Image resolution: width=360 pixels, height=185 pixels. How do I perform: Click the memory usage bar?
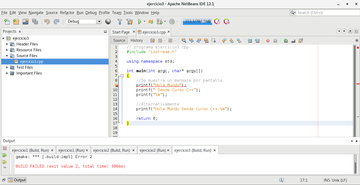tap(198, 22)
